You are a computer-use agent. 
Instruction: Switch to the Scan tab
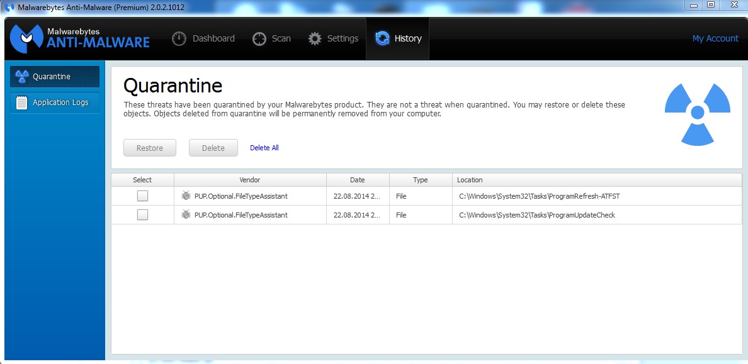point(271,38)
